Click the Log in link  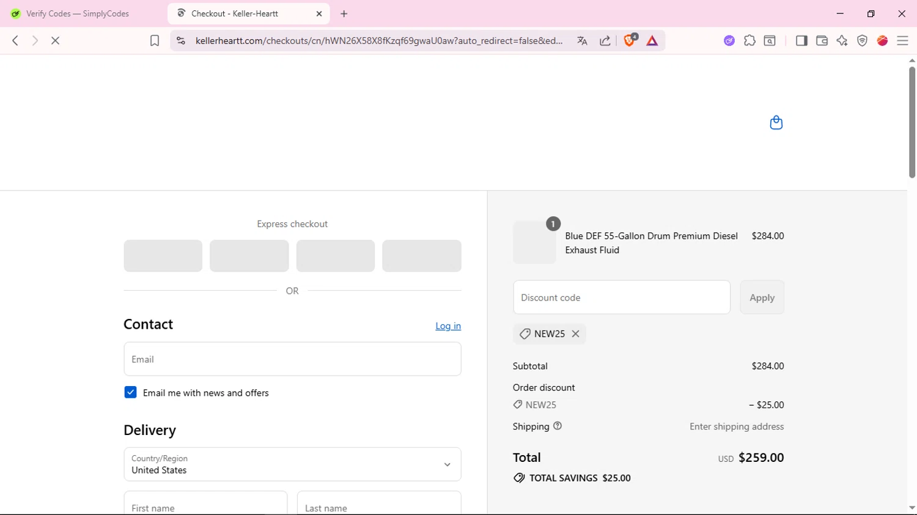[448, 326]
